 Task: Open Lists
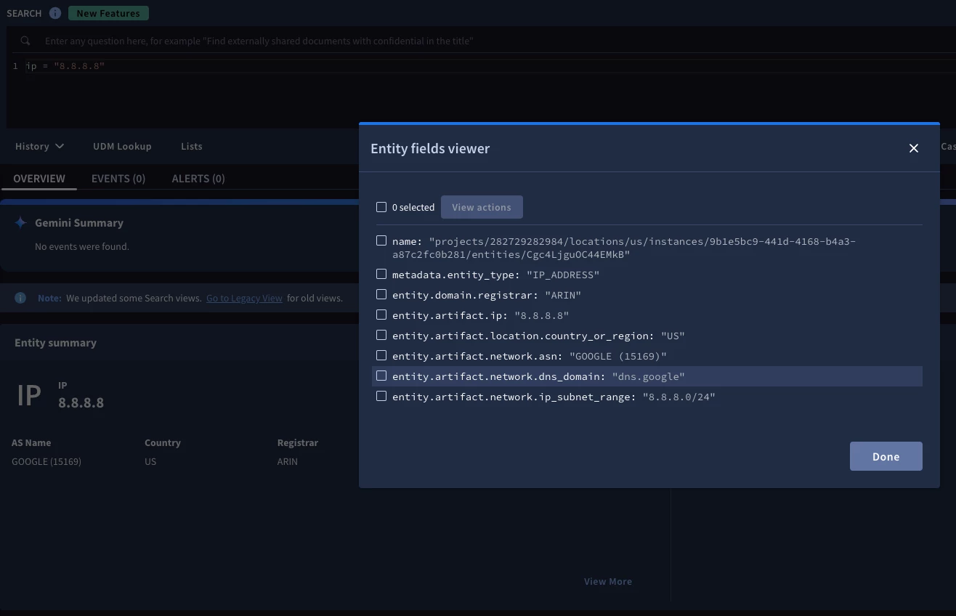point(192,146)
